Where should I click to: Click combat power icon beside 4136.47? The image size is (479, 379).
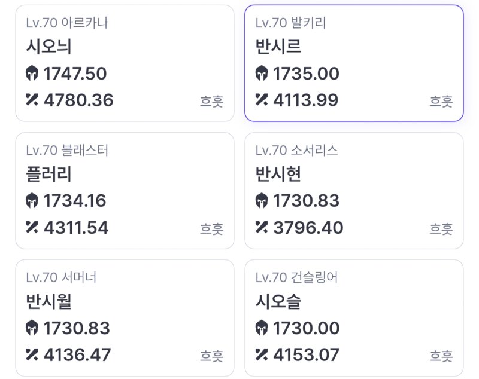[x=32, y=354]
